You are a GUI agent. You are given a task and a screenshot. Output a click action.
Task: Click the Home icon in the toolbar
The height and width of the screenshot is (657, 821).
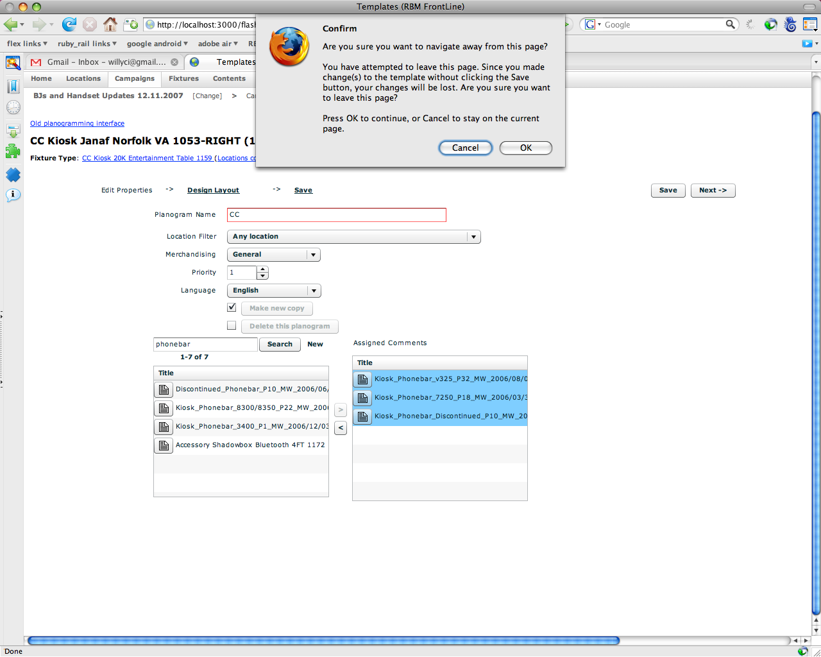click(x=111, y=24)
